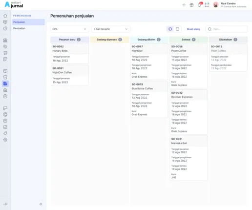Expand the 7 hari terakhir dropdown
The image size is (252, 210).
(x=111, y=29)
